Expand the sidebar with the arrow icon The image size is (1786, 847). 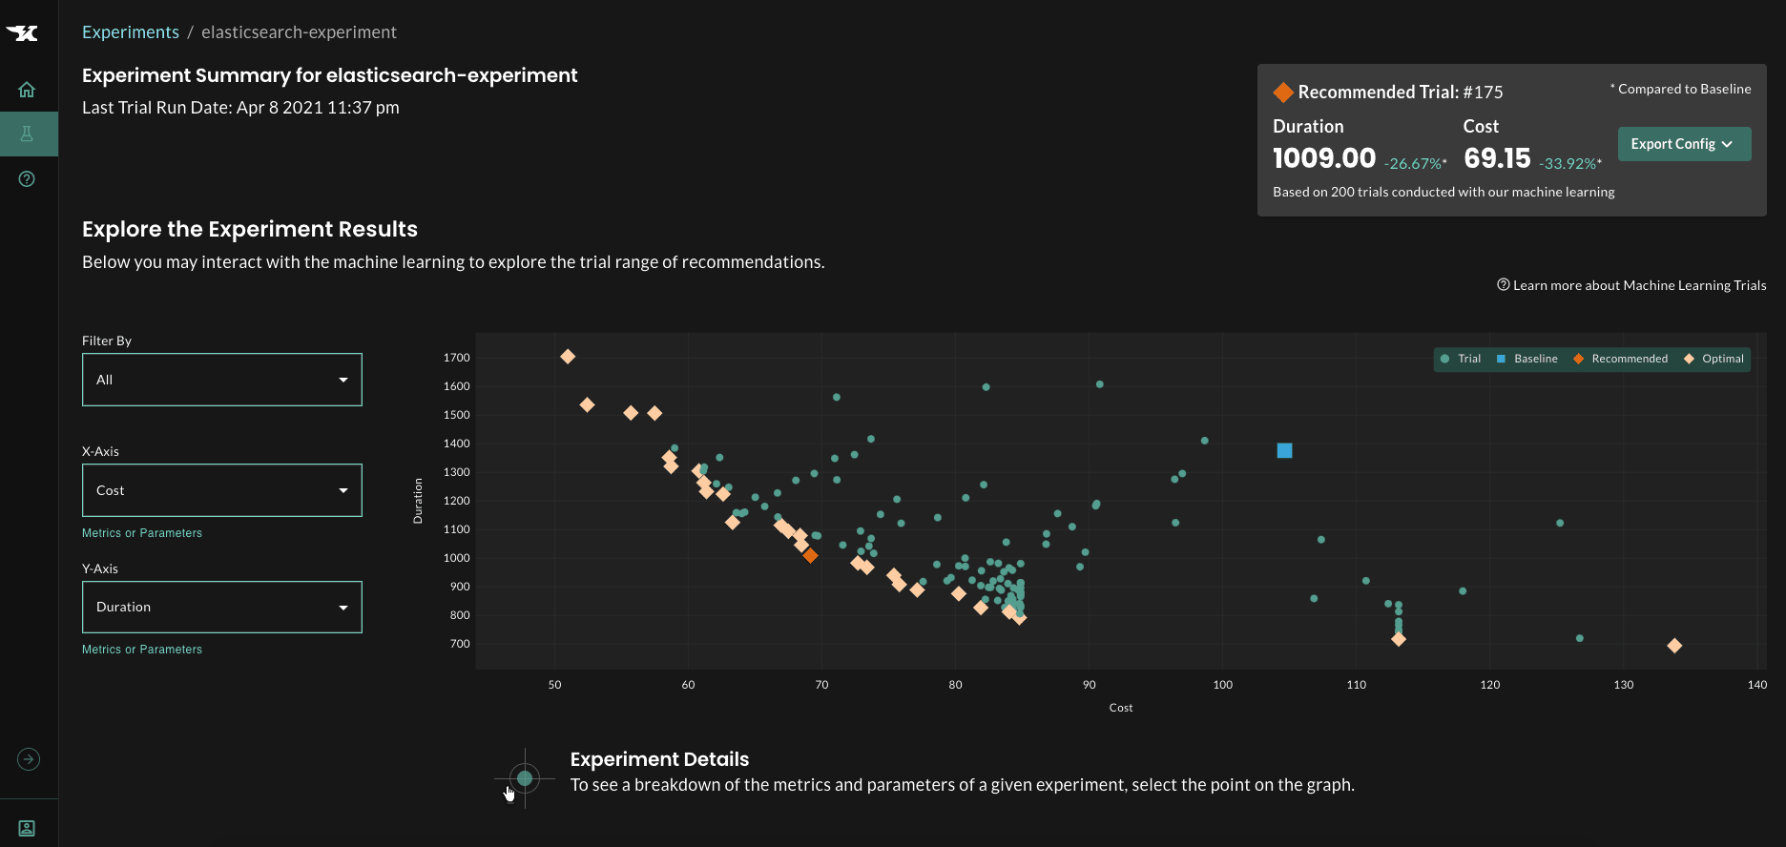29,759
